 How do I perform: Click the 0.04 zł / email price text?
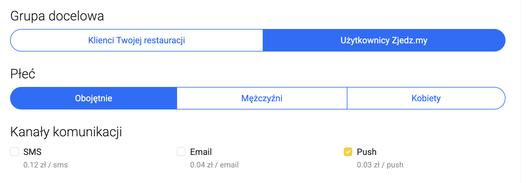[214, 165]
